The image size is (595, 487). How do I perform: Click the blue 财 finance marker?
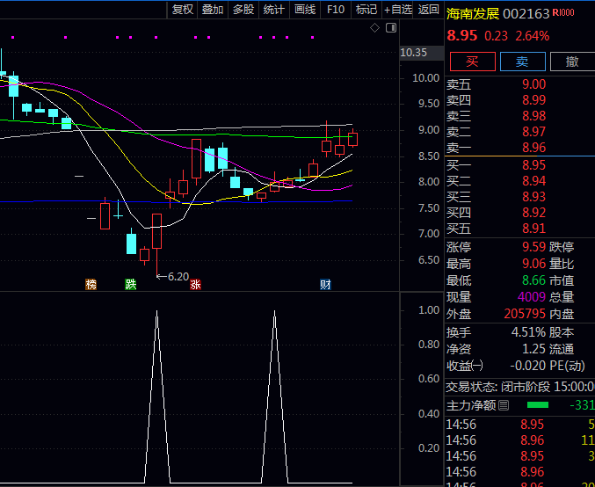coord(325,284)
